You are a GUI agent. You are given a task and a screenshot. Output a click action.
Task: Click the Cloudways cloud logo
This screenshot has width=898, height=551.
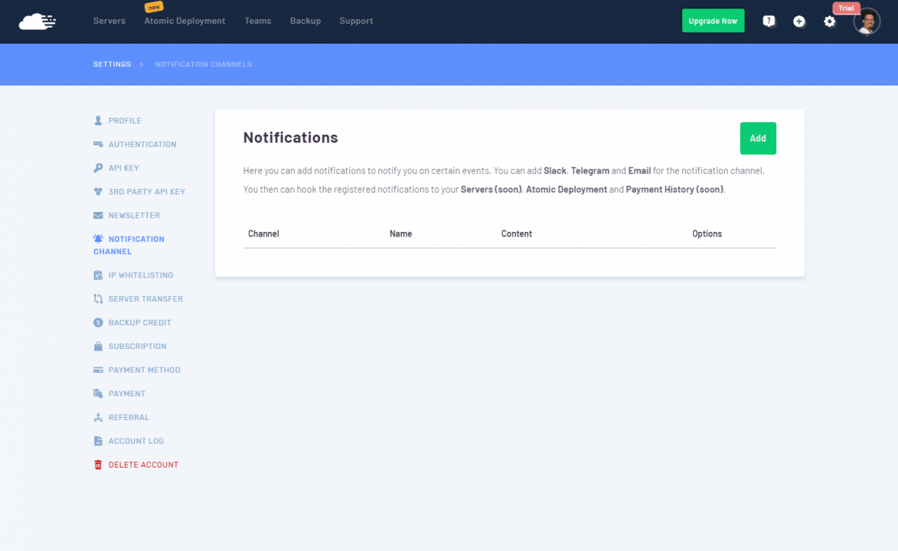(x=37, y=21)
